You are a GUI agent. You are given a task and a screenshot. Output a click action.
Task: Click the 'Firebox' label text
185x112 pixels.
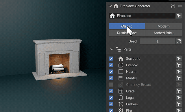click(x=132, y=65)
